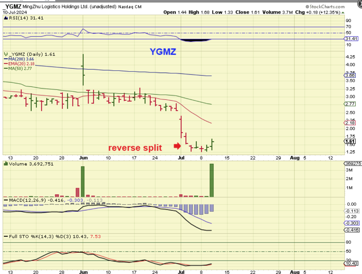Click the copyright symbol in the StockCharts.com watermark

tap(307, 7)
